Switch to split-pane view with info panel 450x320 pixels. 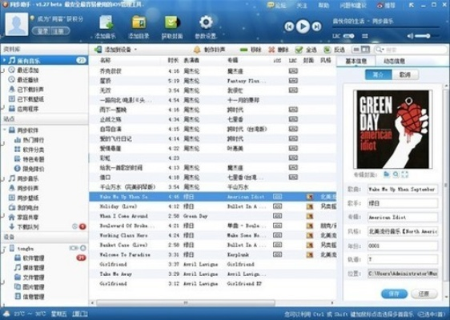(365, 50)
